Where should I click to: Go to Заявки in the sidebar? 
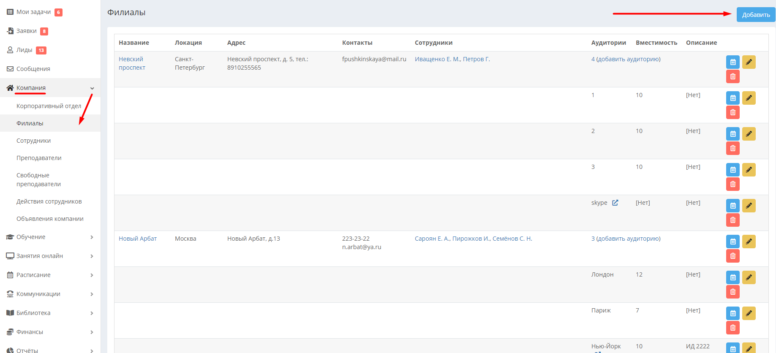pos(27,31)
